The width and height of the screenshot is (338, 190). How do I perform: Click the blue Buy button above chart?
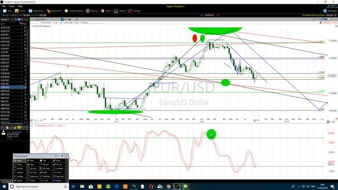coord(202,15)
